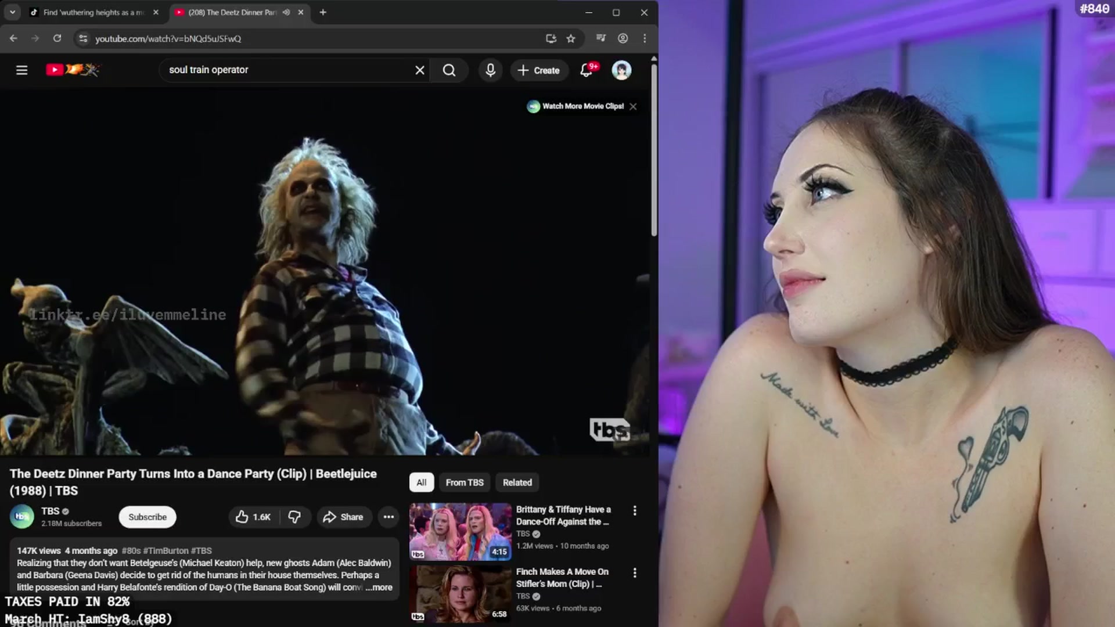
Task: Dismiss the 'Watch More Movie Clips!' card
Action: pos(634,106)
